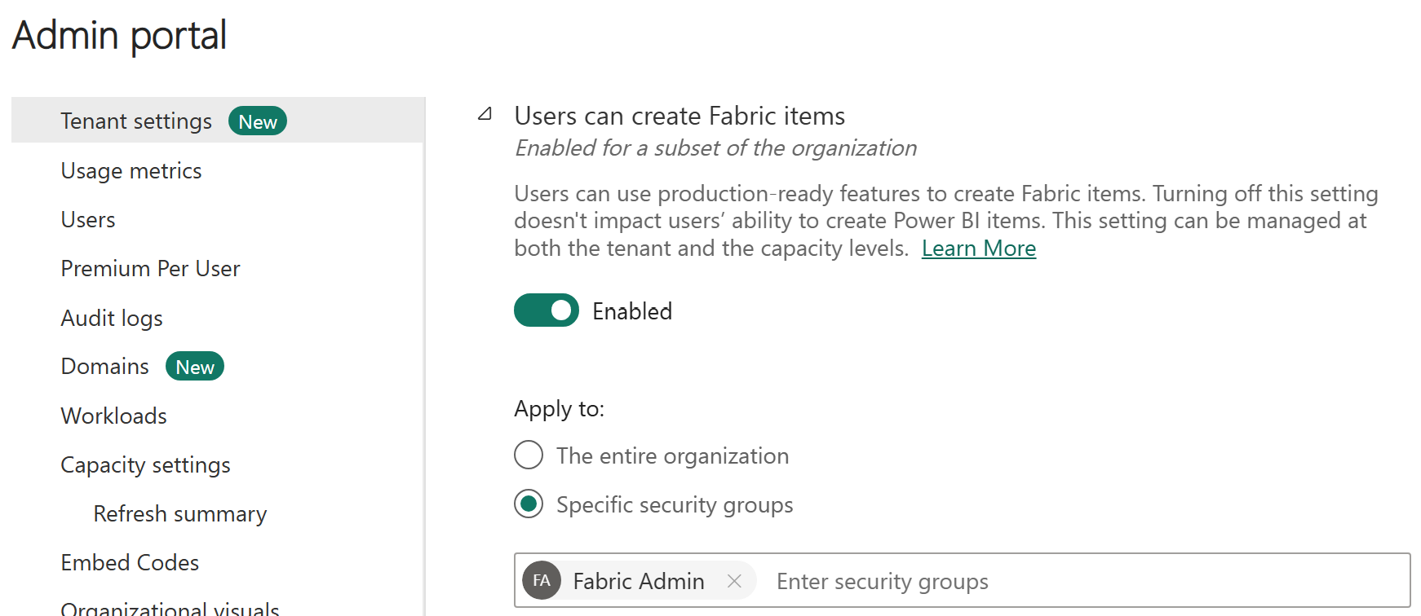This screenshot has width=1421, height=616.
Task: Go to Usage metrics page
Action: tap(131, 171)
